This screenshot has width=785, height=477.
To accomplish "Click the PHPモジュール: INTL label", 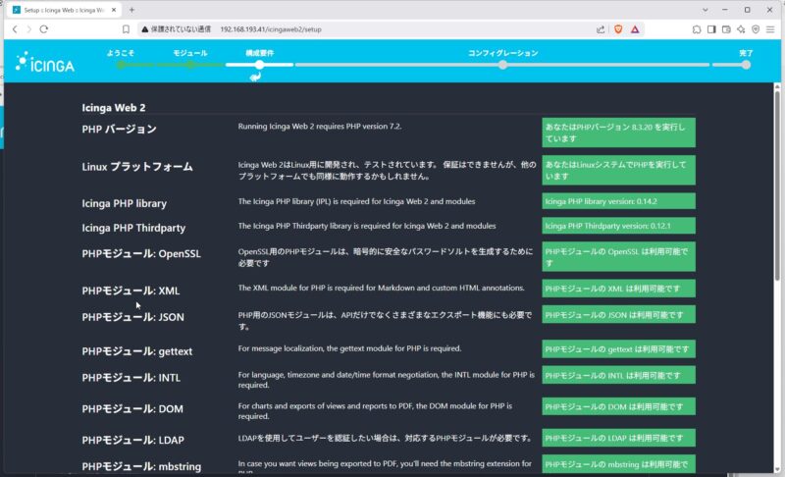I will click(131, 378).
